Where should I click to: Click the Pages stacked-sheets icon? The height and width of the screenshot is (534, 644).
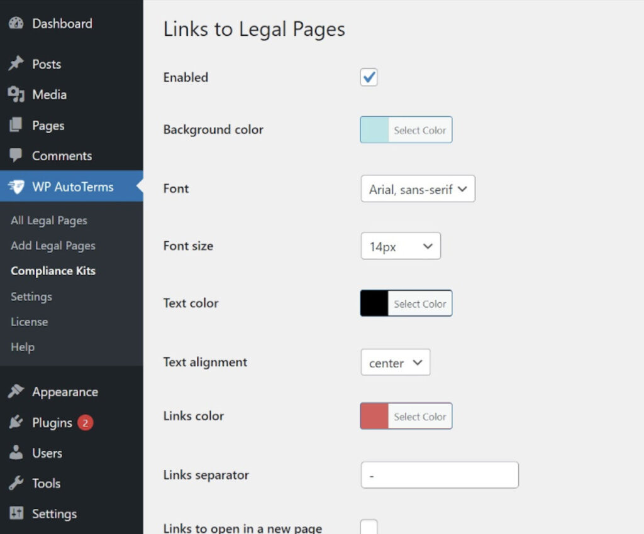pyautogui.click(x=16, y=125)
